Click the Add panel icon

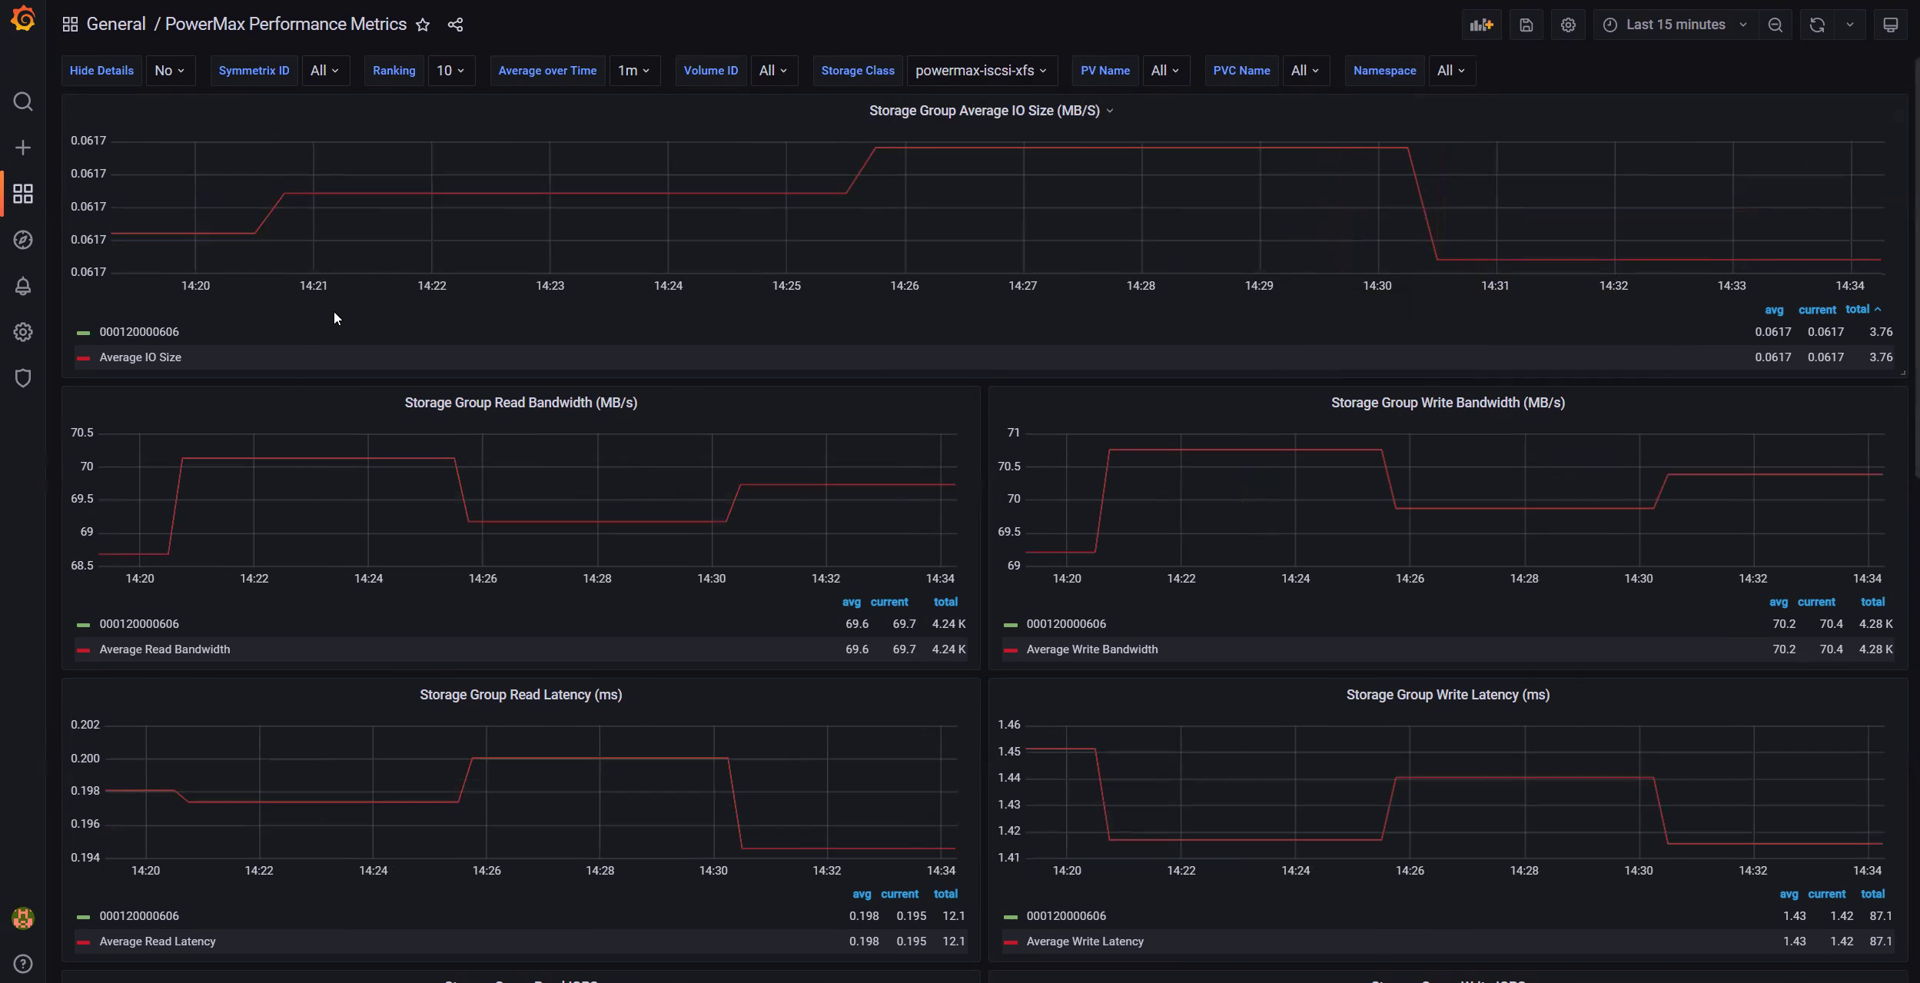(x=1481, y=25)
